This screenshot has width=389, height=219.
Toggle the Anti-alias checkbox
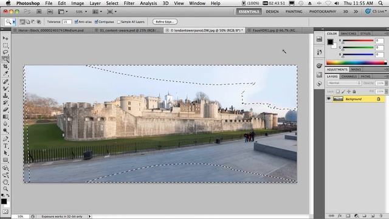pos(76,22)
